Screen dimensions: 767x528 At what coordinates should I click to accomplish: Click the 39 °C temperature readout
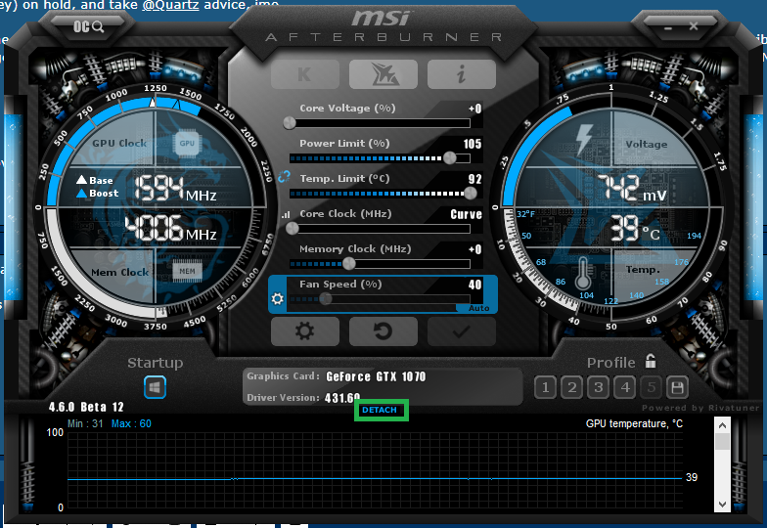[635, 229]
